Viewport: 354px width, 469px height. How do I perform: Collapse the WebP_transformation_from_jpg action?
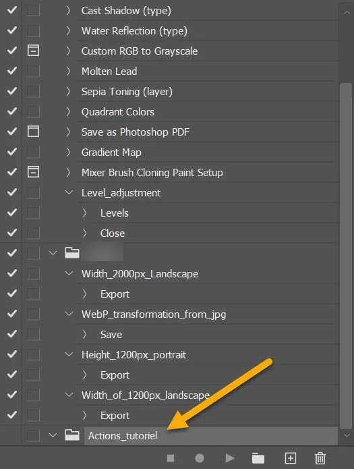[x=69, y=314]
